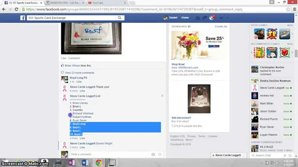The width and height of the screenshot is (298, 167).
Task: Open chat with Richard Punch
Action: [x=272, y=119]
